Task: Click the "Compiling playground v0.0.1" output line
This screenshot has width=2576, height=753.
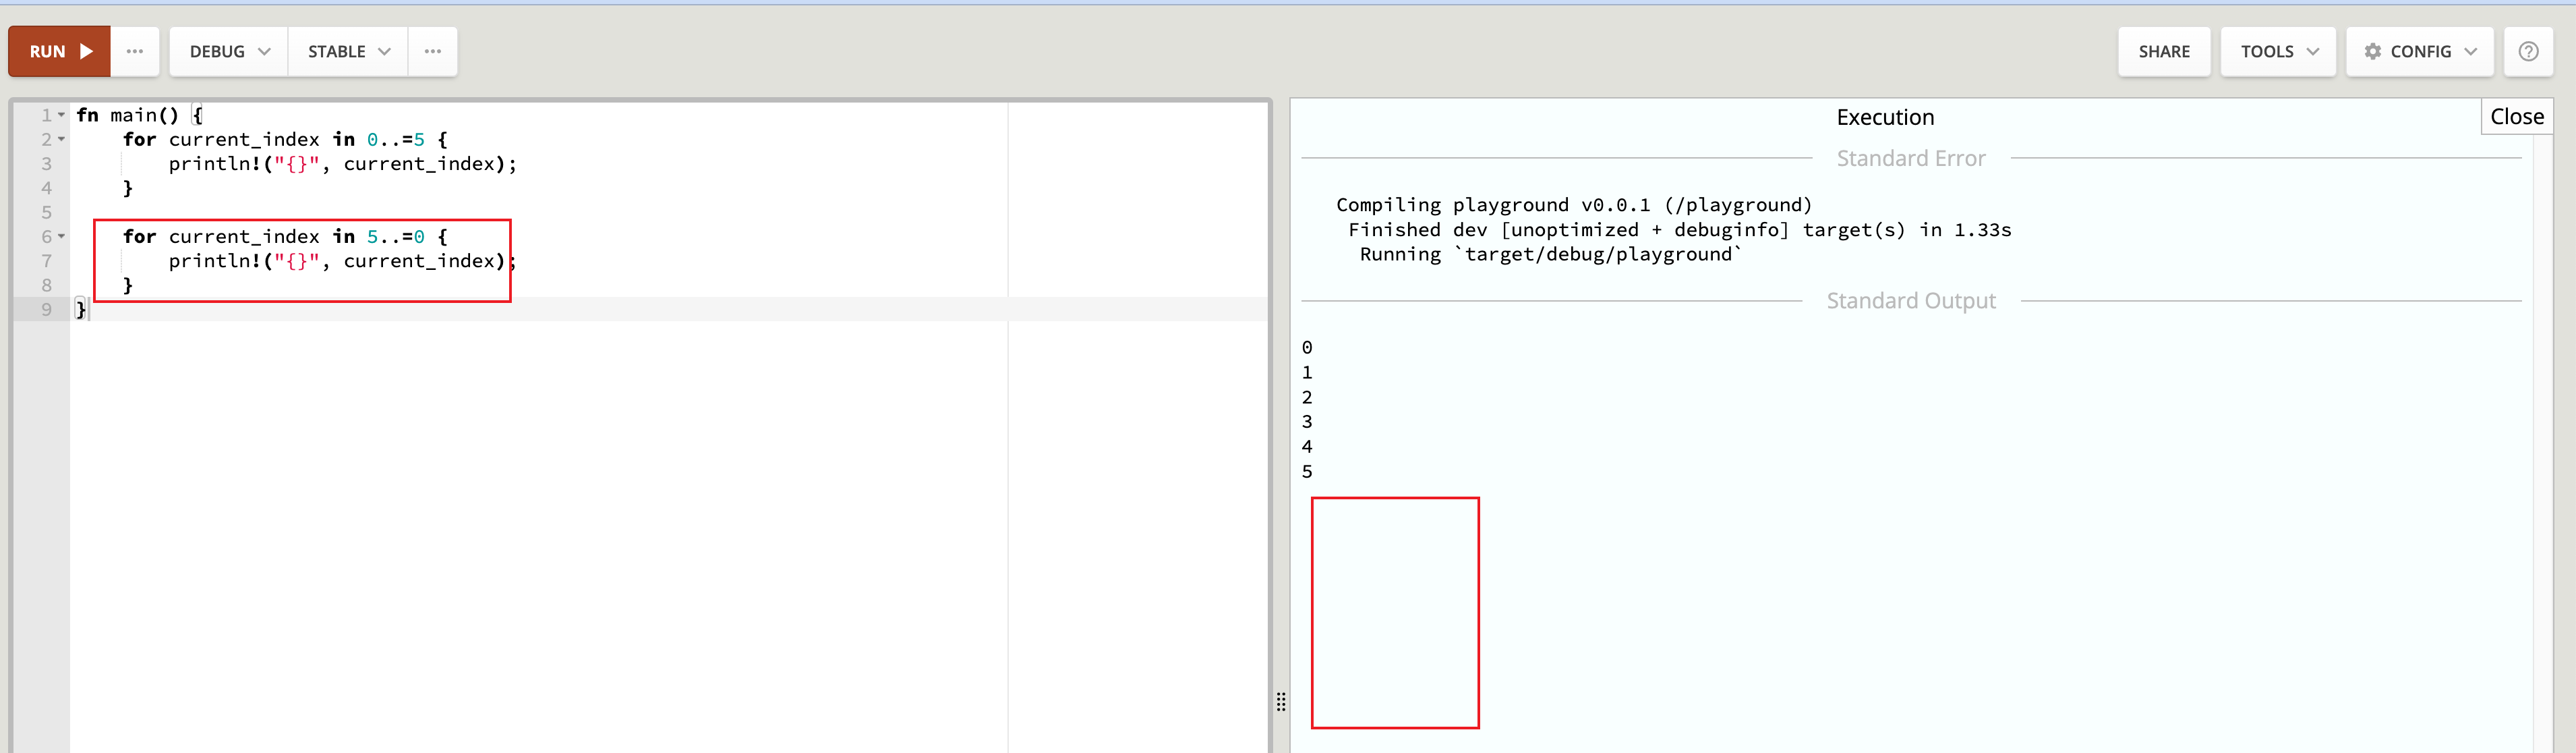Action: (x=1574, y=205)
